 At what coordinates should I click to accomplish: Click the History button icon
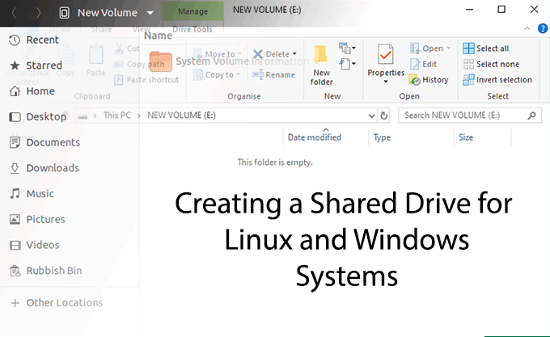415,79
